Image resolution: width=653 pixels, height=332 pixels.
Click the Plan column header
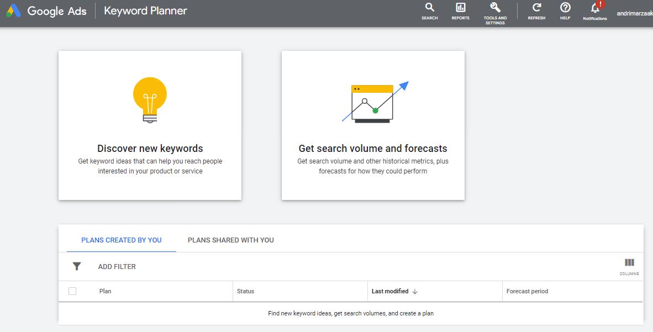coord(105,291)
